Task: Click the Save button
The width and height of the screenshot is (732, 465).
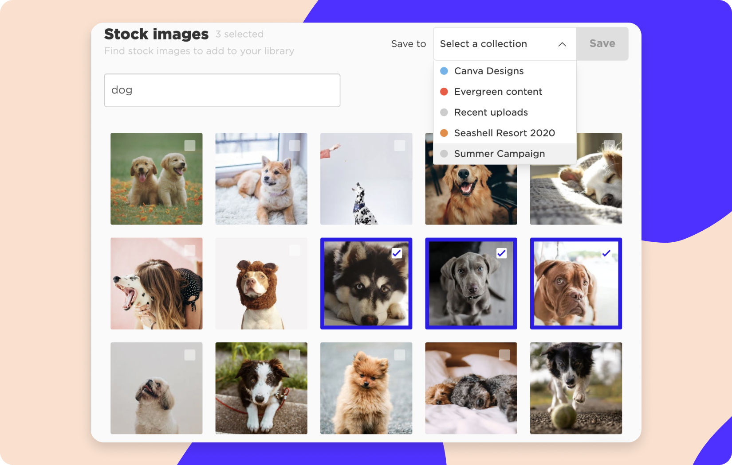Action: click(602, 43)
